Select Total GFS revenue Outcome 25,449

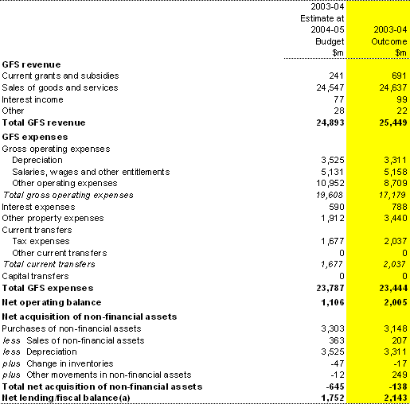tap(393, 122)
